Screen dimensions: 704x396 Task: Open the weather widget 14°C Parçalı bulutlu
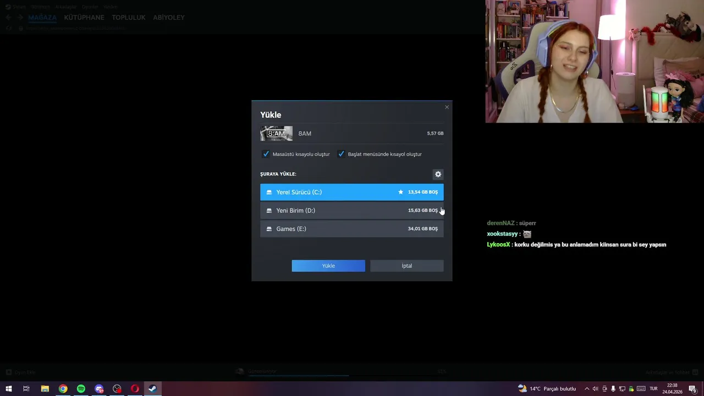[x=547, y=389]
